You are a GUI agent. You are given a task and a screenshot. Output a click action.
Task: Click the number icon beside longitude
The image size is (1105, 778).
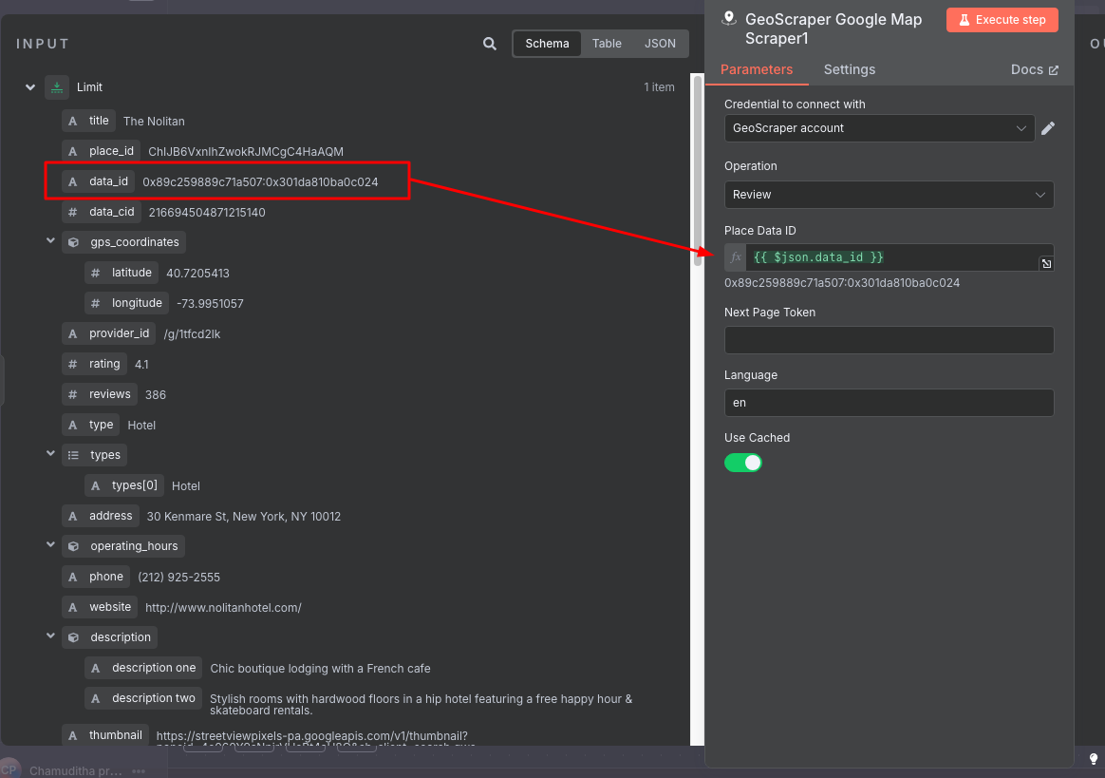[96, 303]
